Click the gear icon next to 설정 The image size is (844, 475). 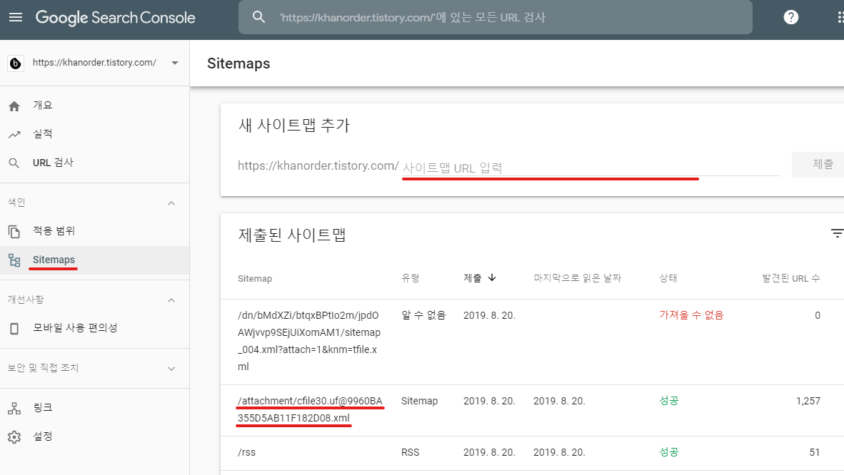pyautogui.click(x=14, y=436)
